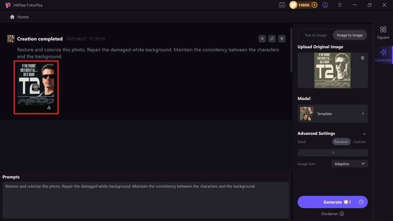Click the 'Upload Original Image' label
The image size is (393, 221).
320,47
